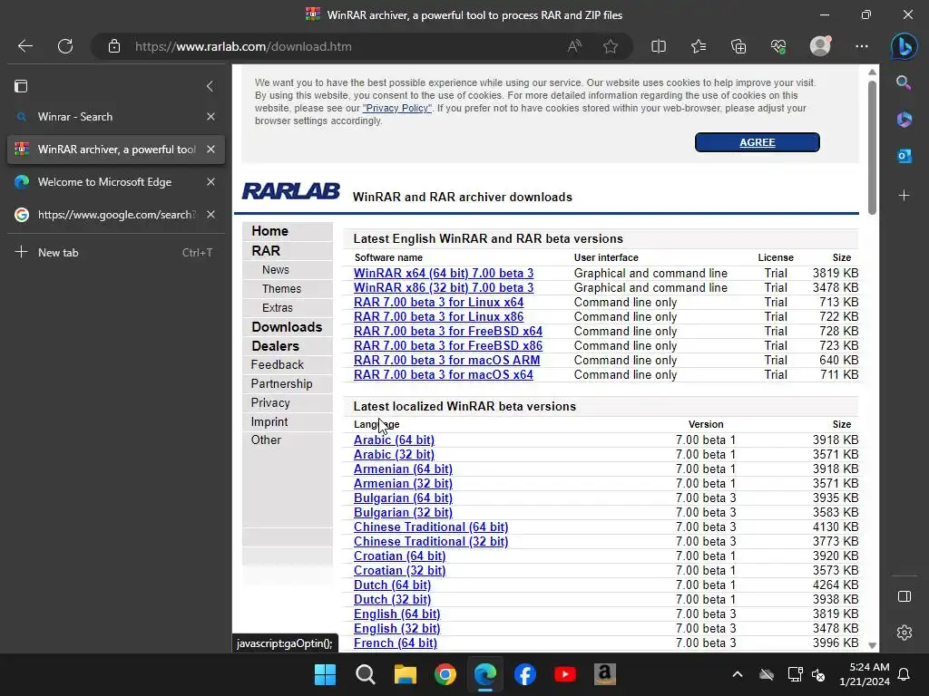Open split screen view
Viewport: 929px width, 696px height.
[x=659, y=46]
